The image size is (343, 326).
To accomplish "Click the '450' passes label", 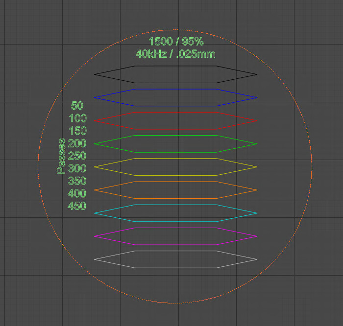I will click(77, 206).
